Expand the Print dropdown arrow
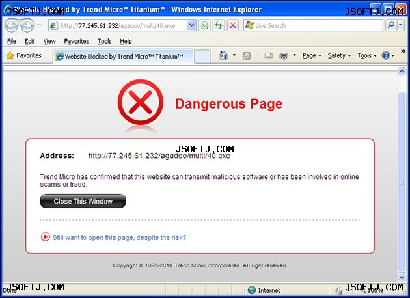 coord(294,55)
